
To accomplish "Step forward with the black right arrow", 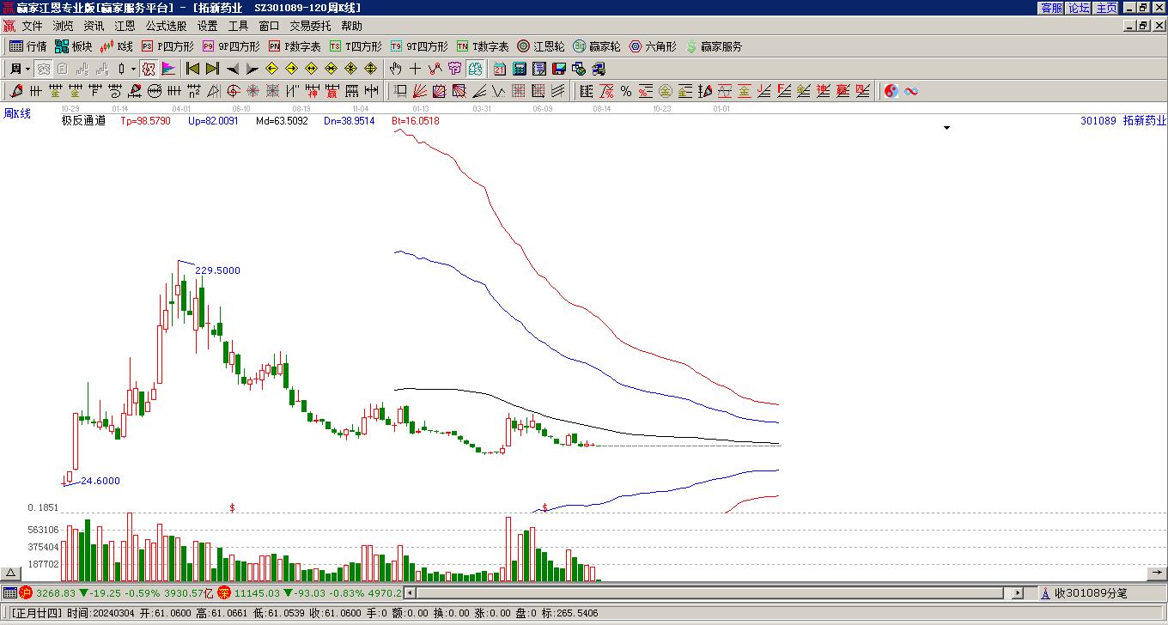I will pos(252,69).
